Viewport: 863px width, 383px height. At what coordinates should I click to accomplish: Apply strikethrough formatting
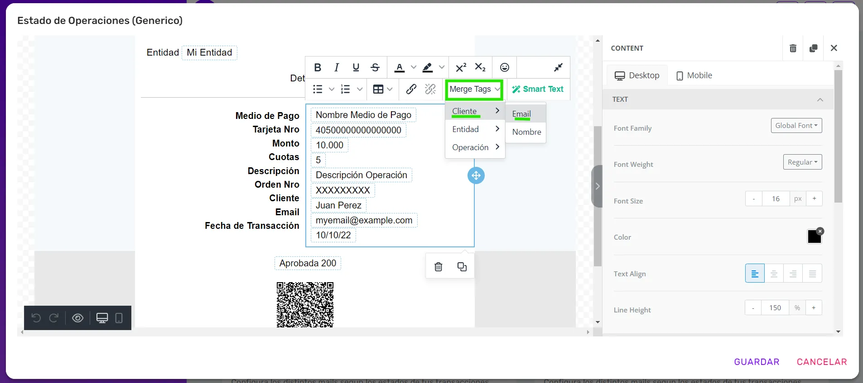(375, 67)
